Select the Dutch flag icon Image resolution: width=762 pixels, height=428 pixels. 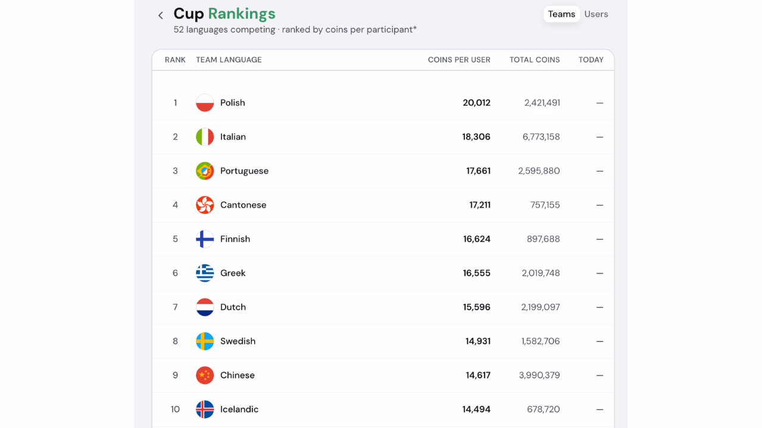tap(205, 307)
